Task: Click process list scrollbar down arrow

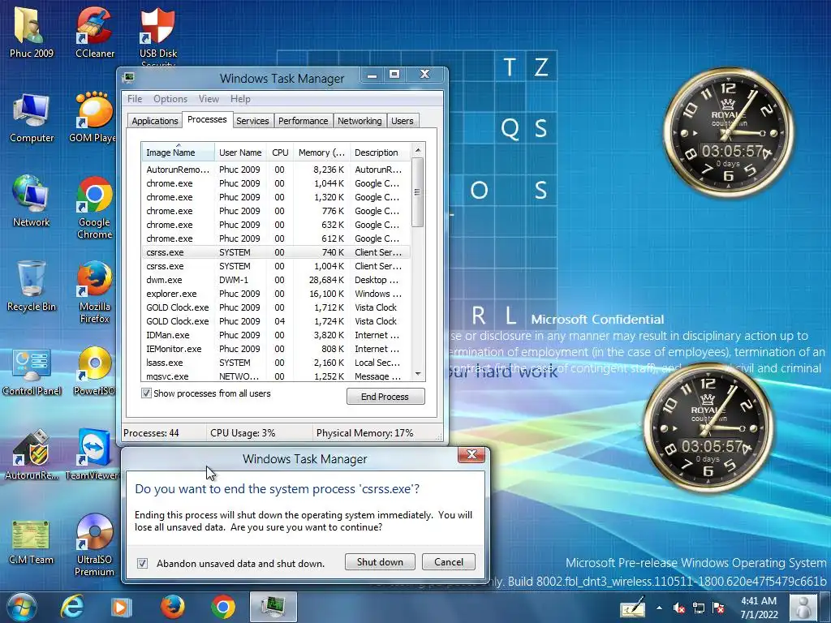Action: click(418, 375)
